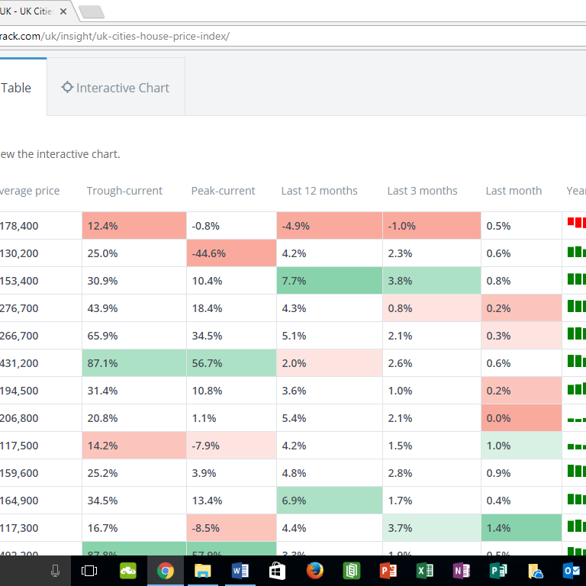Click the Task View taskbar button
The image size is (586, 586).
(x=89, y=571)
